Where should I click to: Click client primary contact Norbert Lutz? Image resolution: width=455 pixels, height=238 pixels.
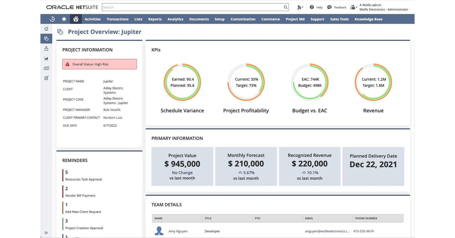pyautogui.click(x=113, y=118)
